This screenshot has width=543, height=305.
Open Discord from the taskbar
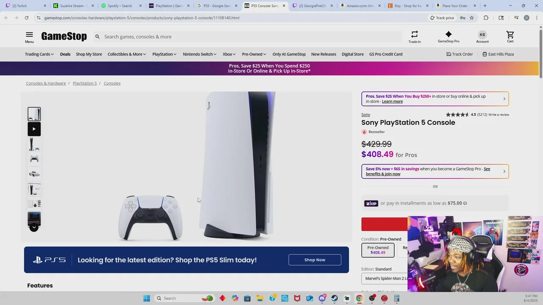[322, 298]
